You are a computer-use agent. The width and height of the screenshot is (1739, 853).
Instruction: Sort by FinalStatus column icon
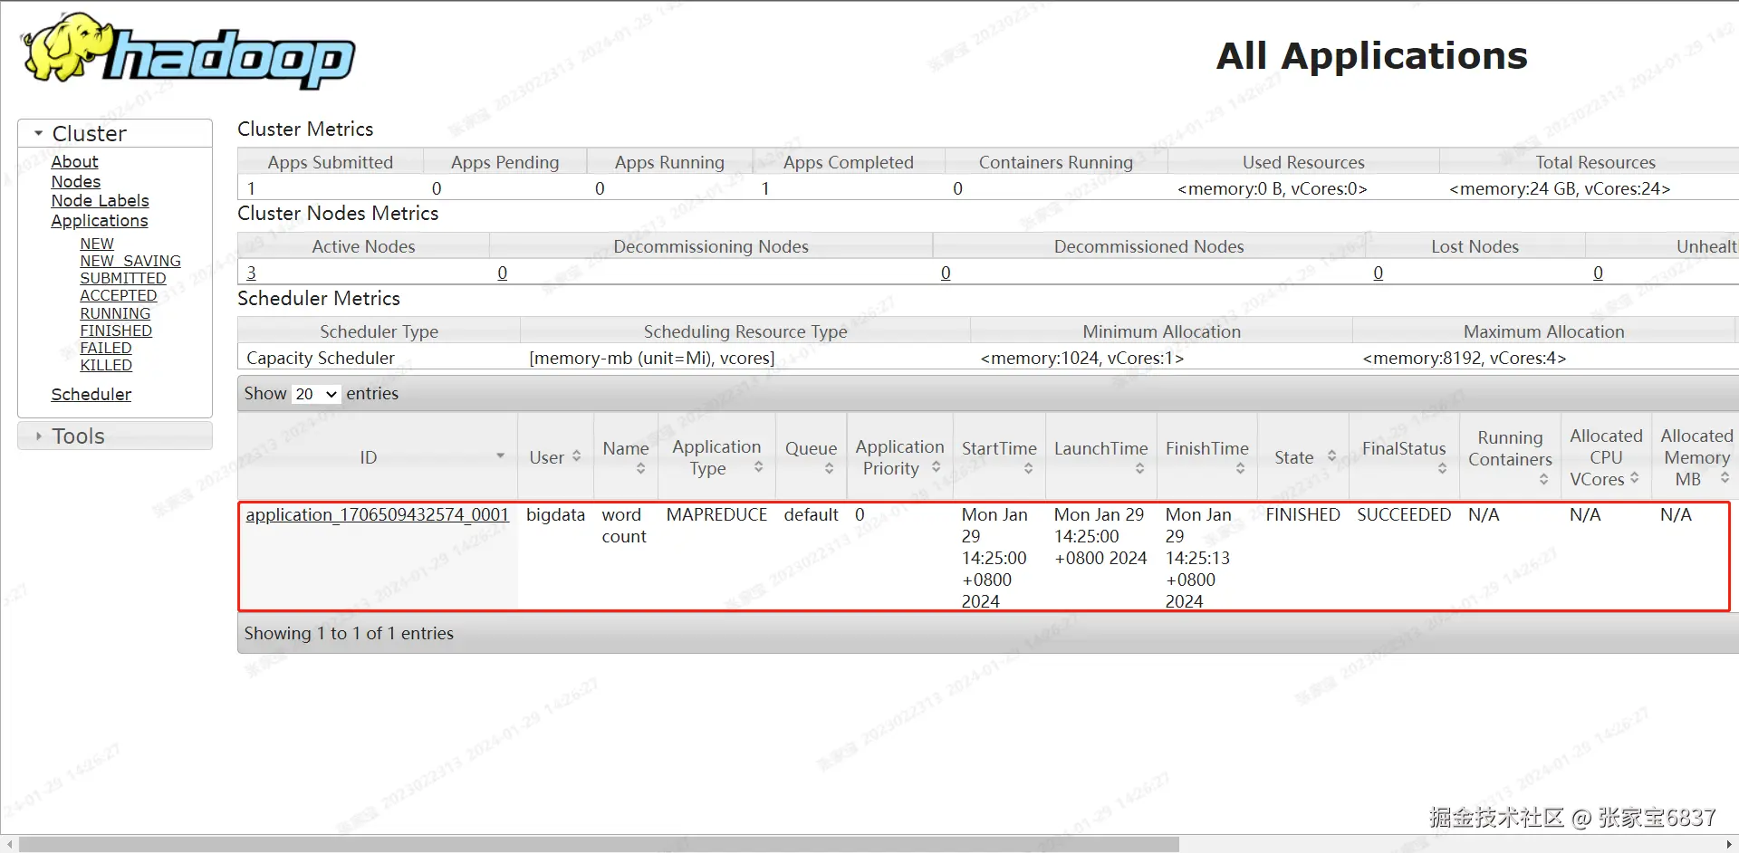tap(1442, 468)
